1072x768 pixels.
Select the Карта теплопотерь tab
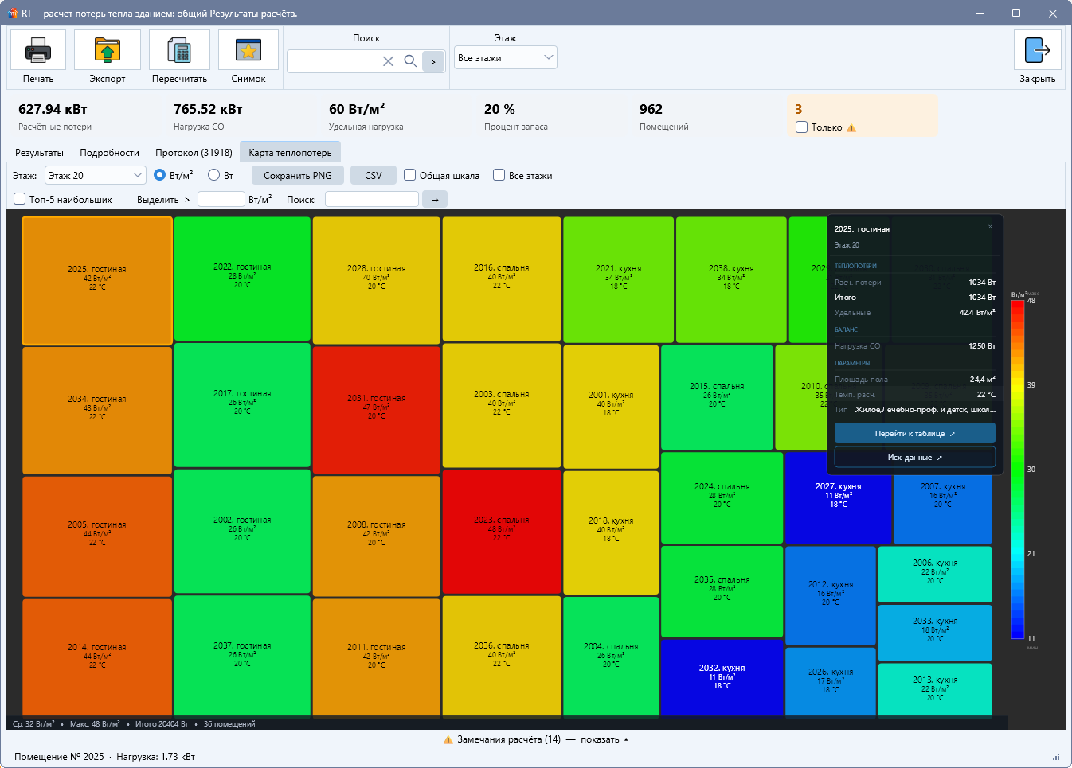290,153
